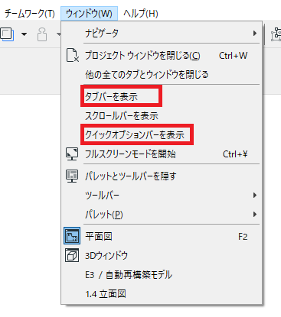Select 他の全てのタブとウィンドウを閉じる
This screenshot has width=281, height=317.
click(x=162, y=74)
